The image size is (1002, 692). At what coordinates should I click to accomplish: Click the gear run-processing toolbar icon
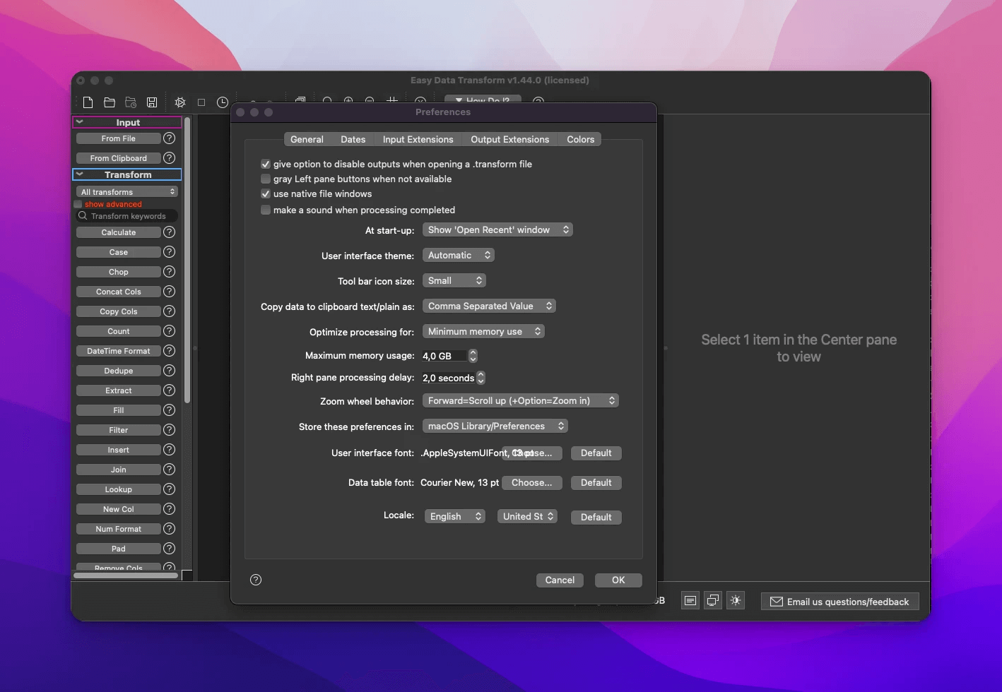click(x=180, y=102)
